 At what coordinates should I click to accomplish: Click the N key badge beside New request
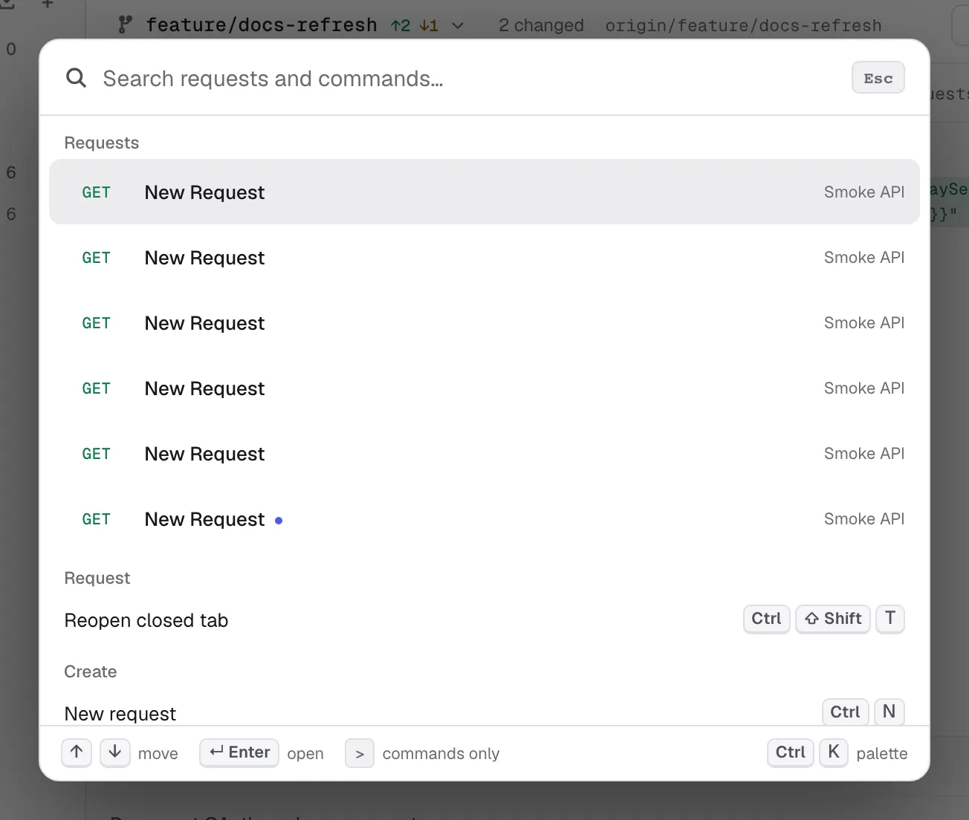[x=889, y=712]
